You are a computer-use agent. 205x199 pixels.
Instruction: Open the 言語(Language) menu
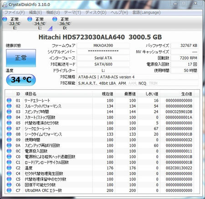[146, 12]
